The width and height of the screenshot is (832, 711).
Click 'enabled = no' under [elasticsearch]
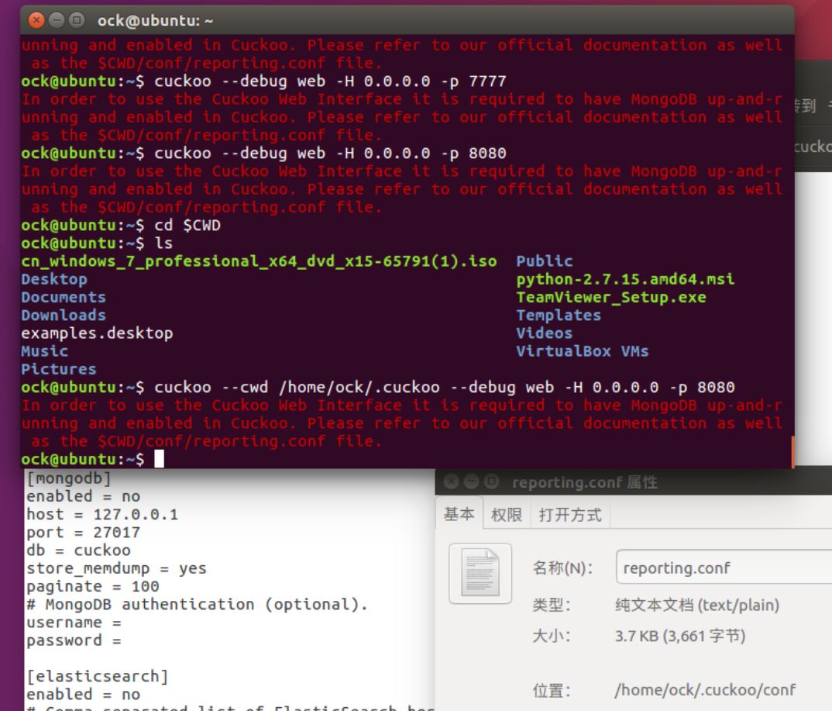click(84, 695)
